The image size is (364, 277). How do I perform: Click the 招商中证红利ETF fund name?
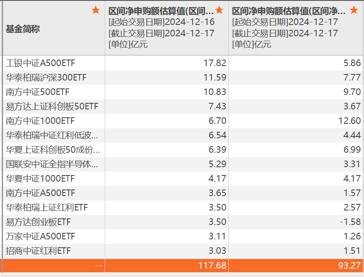click(38, 251)
